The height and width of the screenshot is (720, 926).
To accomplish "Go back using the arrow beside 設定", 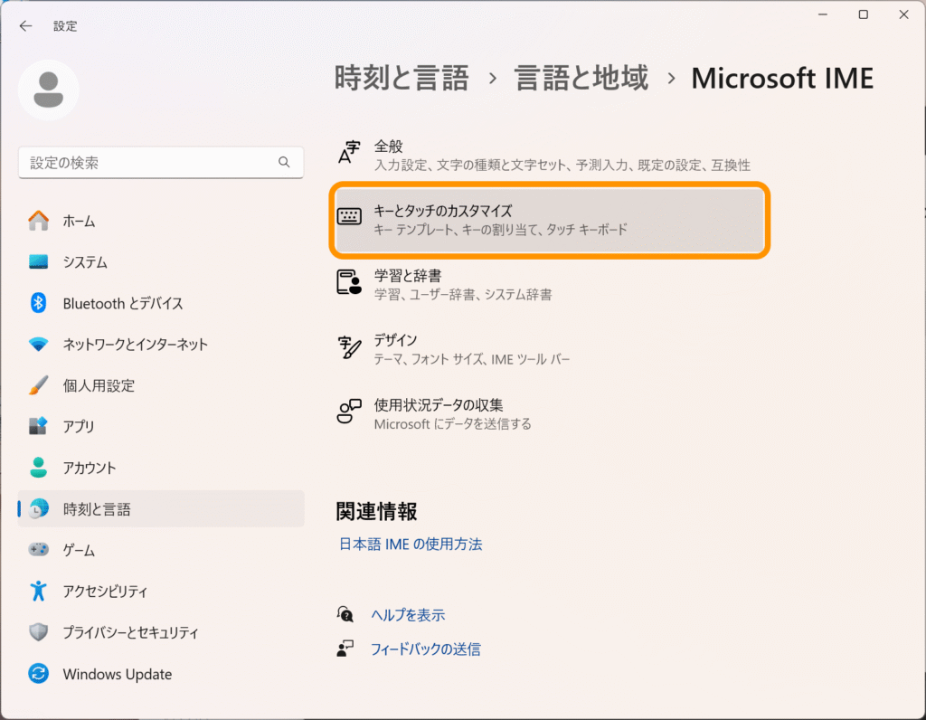I will 25,26.
